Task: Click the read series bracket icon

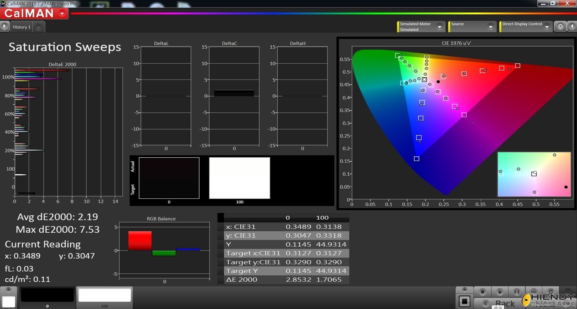Action: pos(517,292)
